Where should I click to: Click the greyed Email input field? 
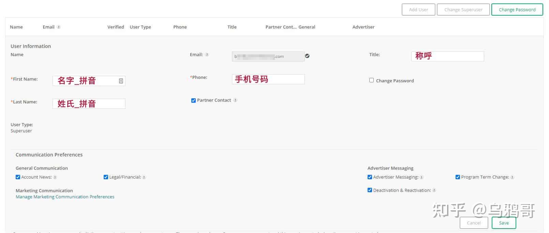[x=268, y=56]
